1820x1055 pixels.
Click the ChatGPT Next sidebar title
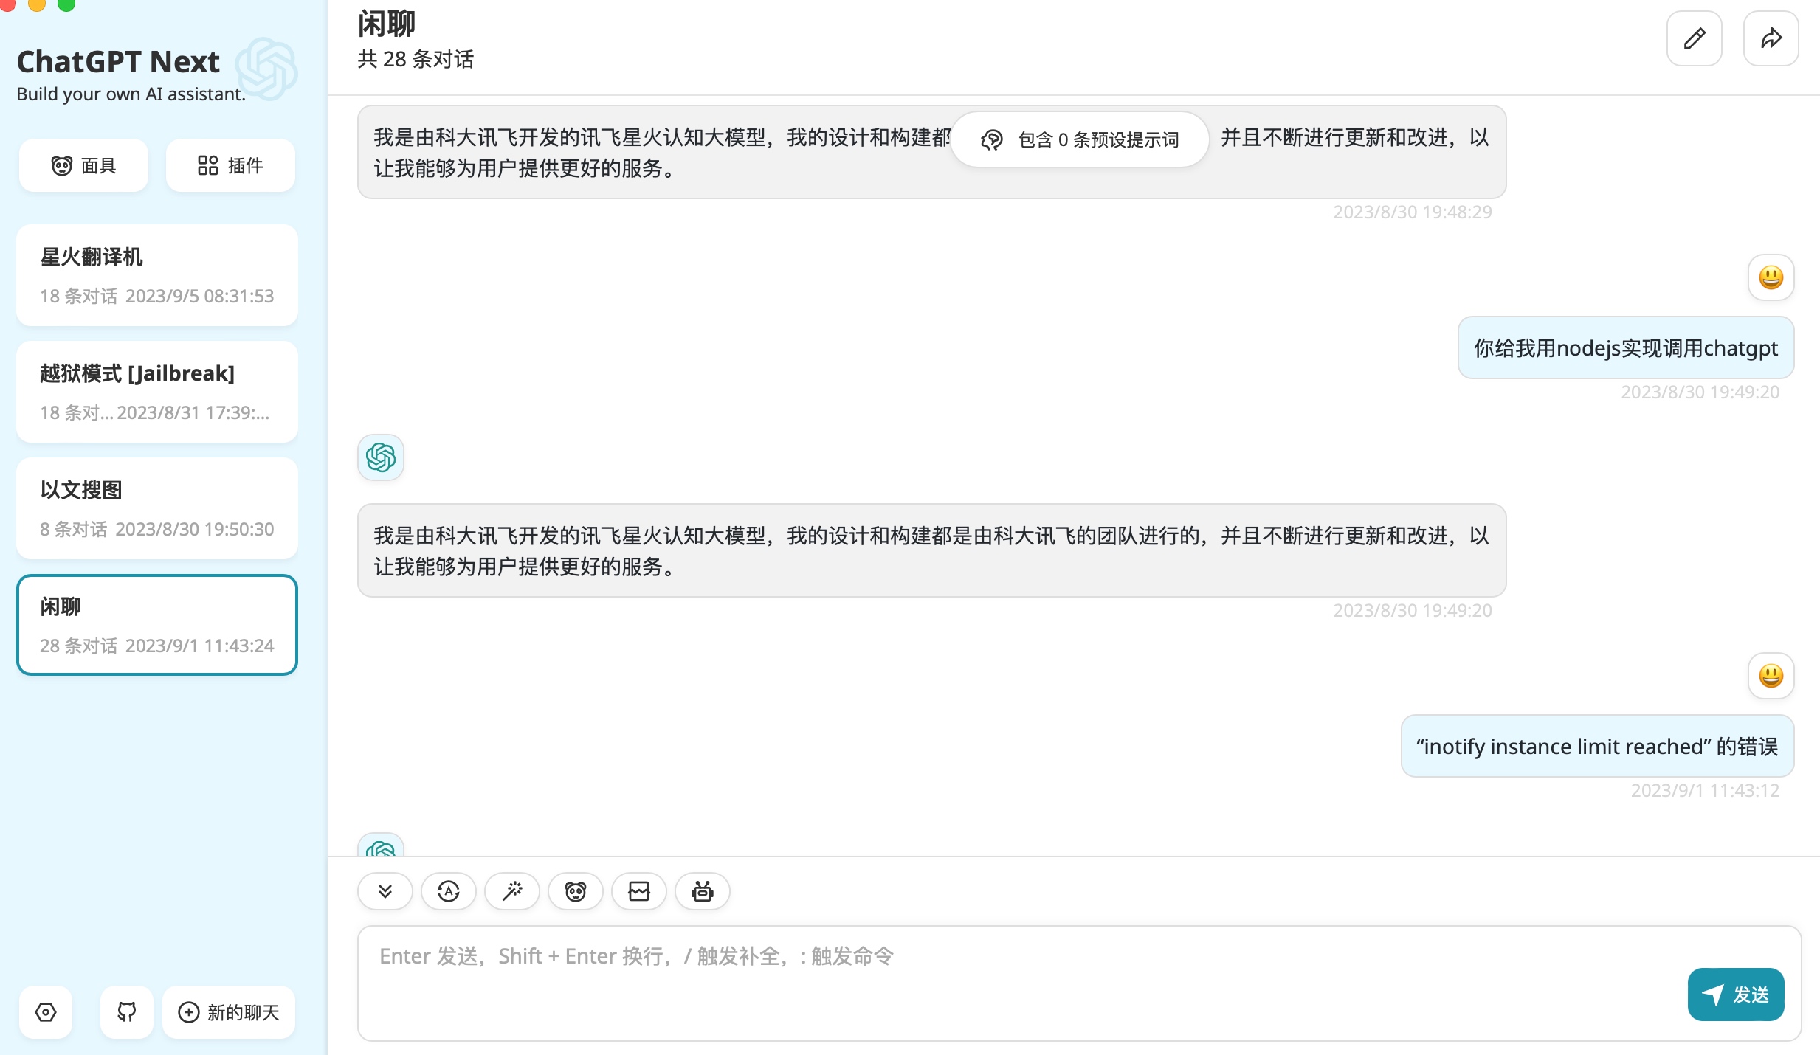(x=118, y=61)
